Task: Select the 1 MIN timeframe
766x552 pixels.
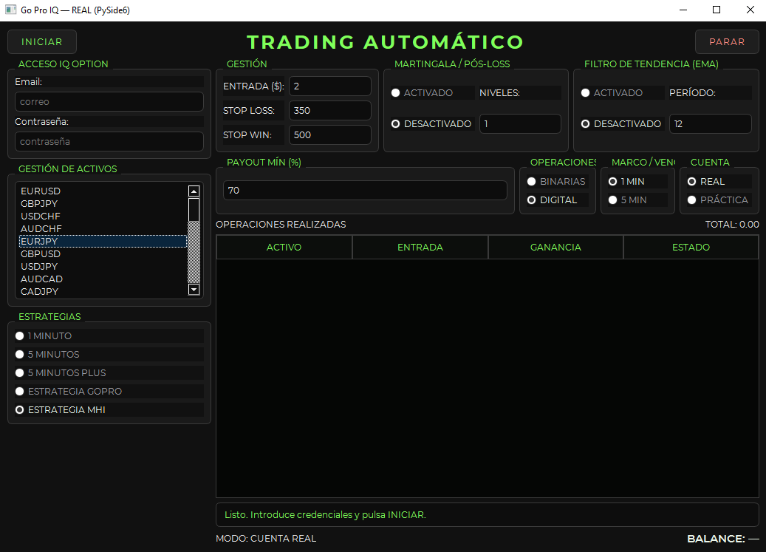Action: point(637,182)
